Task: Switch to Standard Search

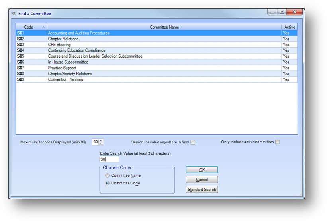Action: [x=202, y=190]
